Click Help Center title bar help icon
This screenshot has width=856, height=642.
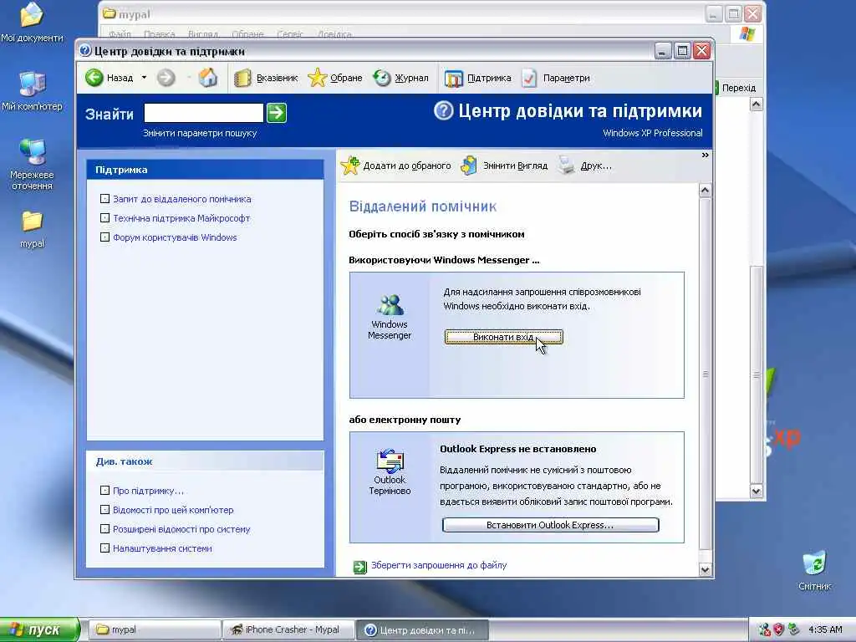click(x=85, y=51)
